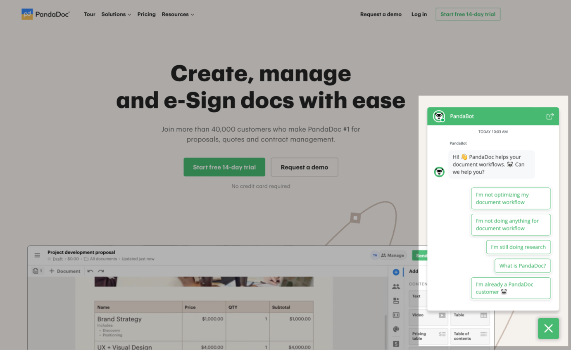Image resolution: width=571 pixels, height=350 pixels.
Task: Click the green Send button in editor
Action: pyautogui.click(x=419, y=255)
